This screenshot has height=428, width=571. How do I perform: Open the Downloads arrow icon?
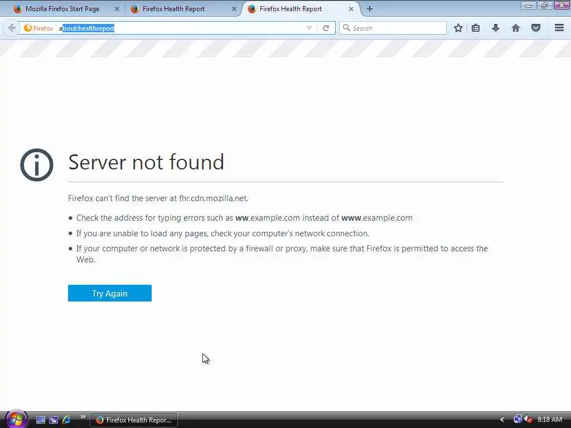tap(496, 28)
